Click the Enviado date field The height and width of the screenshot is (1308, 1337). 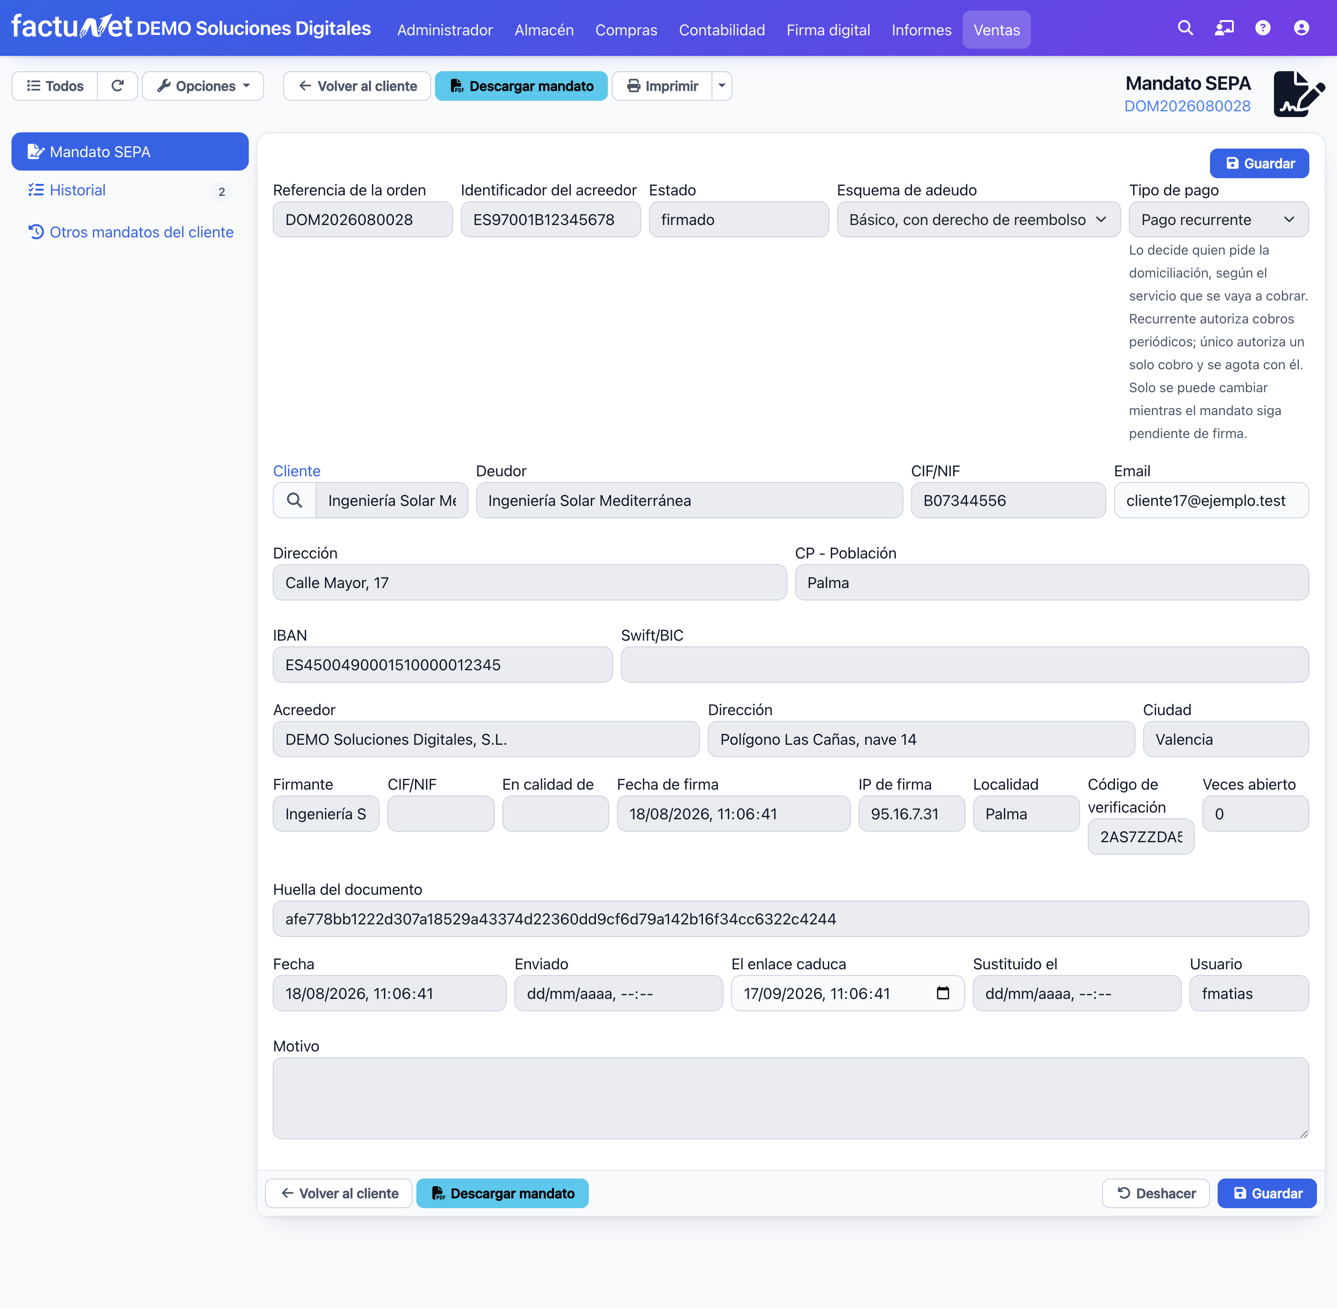(619, 993)
